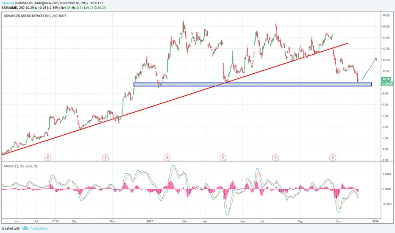Click the 2018 year label on the date axis
This screenshot has width=395, height=233.
pyautogui.click(x=376, y=222)
